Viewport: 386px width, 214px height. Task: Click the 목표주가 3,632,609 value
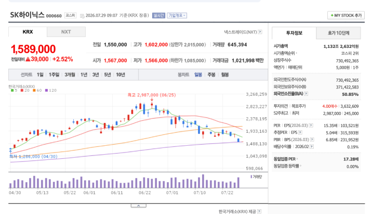350,106
